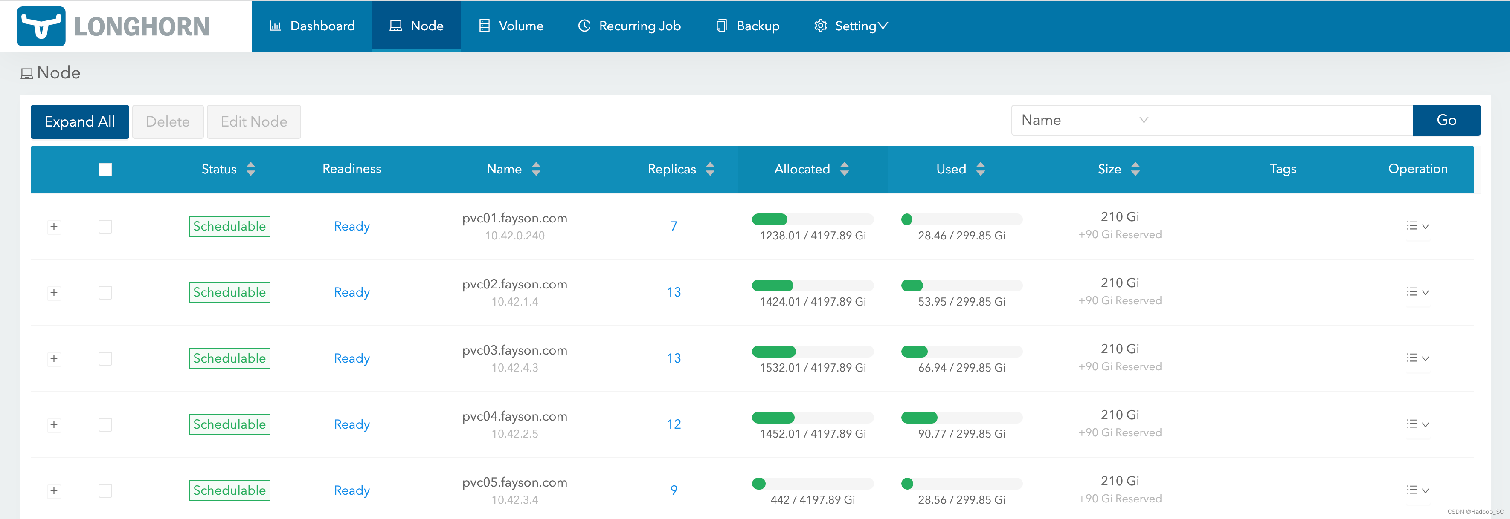
Task: Click replica count 13 for pvc02
Action: (x=673, y=292)
